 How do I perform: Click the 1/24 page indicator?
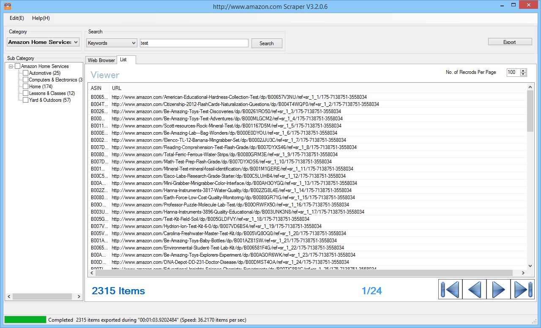pyautogui.click(x=372, y=291)
